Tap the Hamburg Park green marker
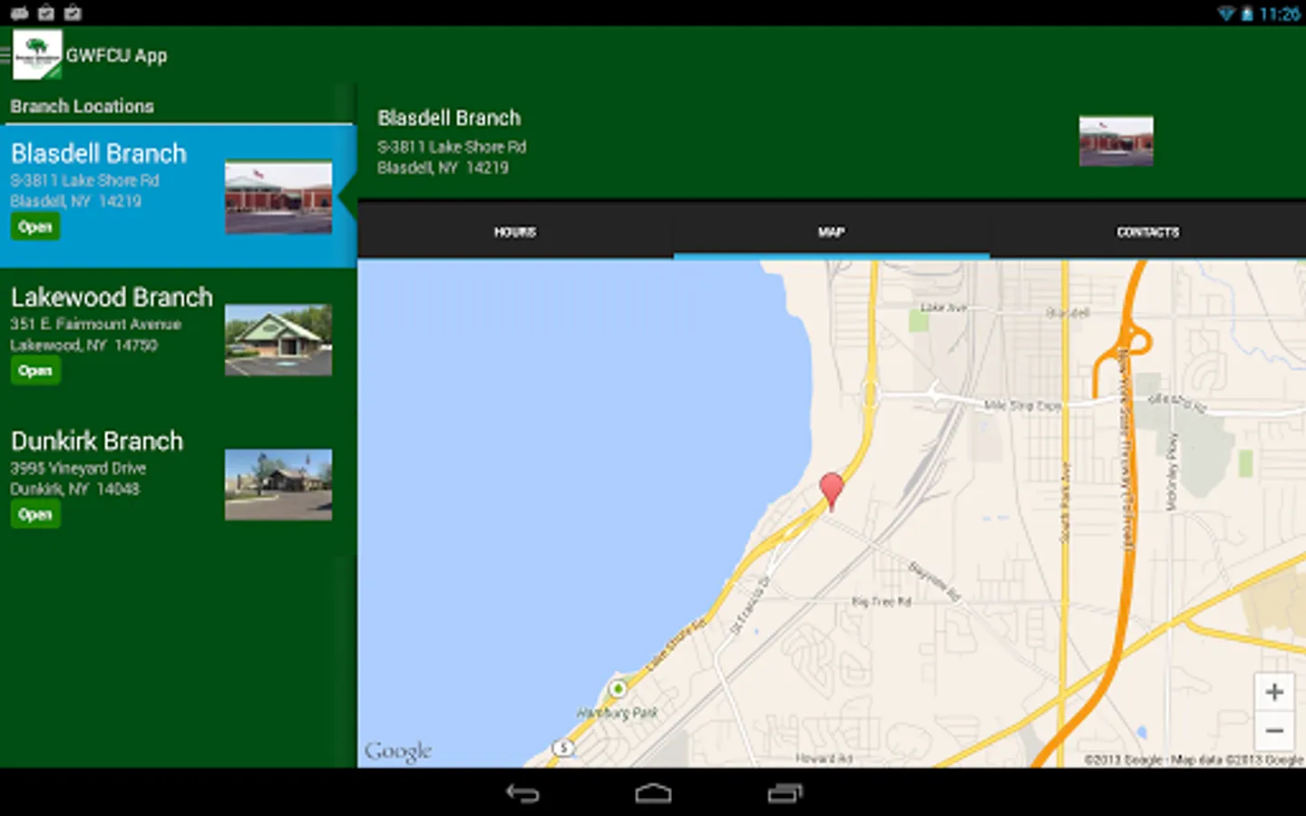This screenshot has height=816, width=1306. click(618, 689)
